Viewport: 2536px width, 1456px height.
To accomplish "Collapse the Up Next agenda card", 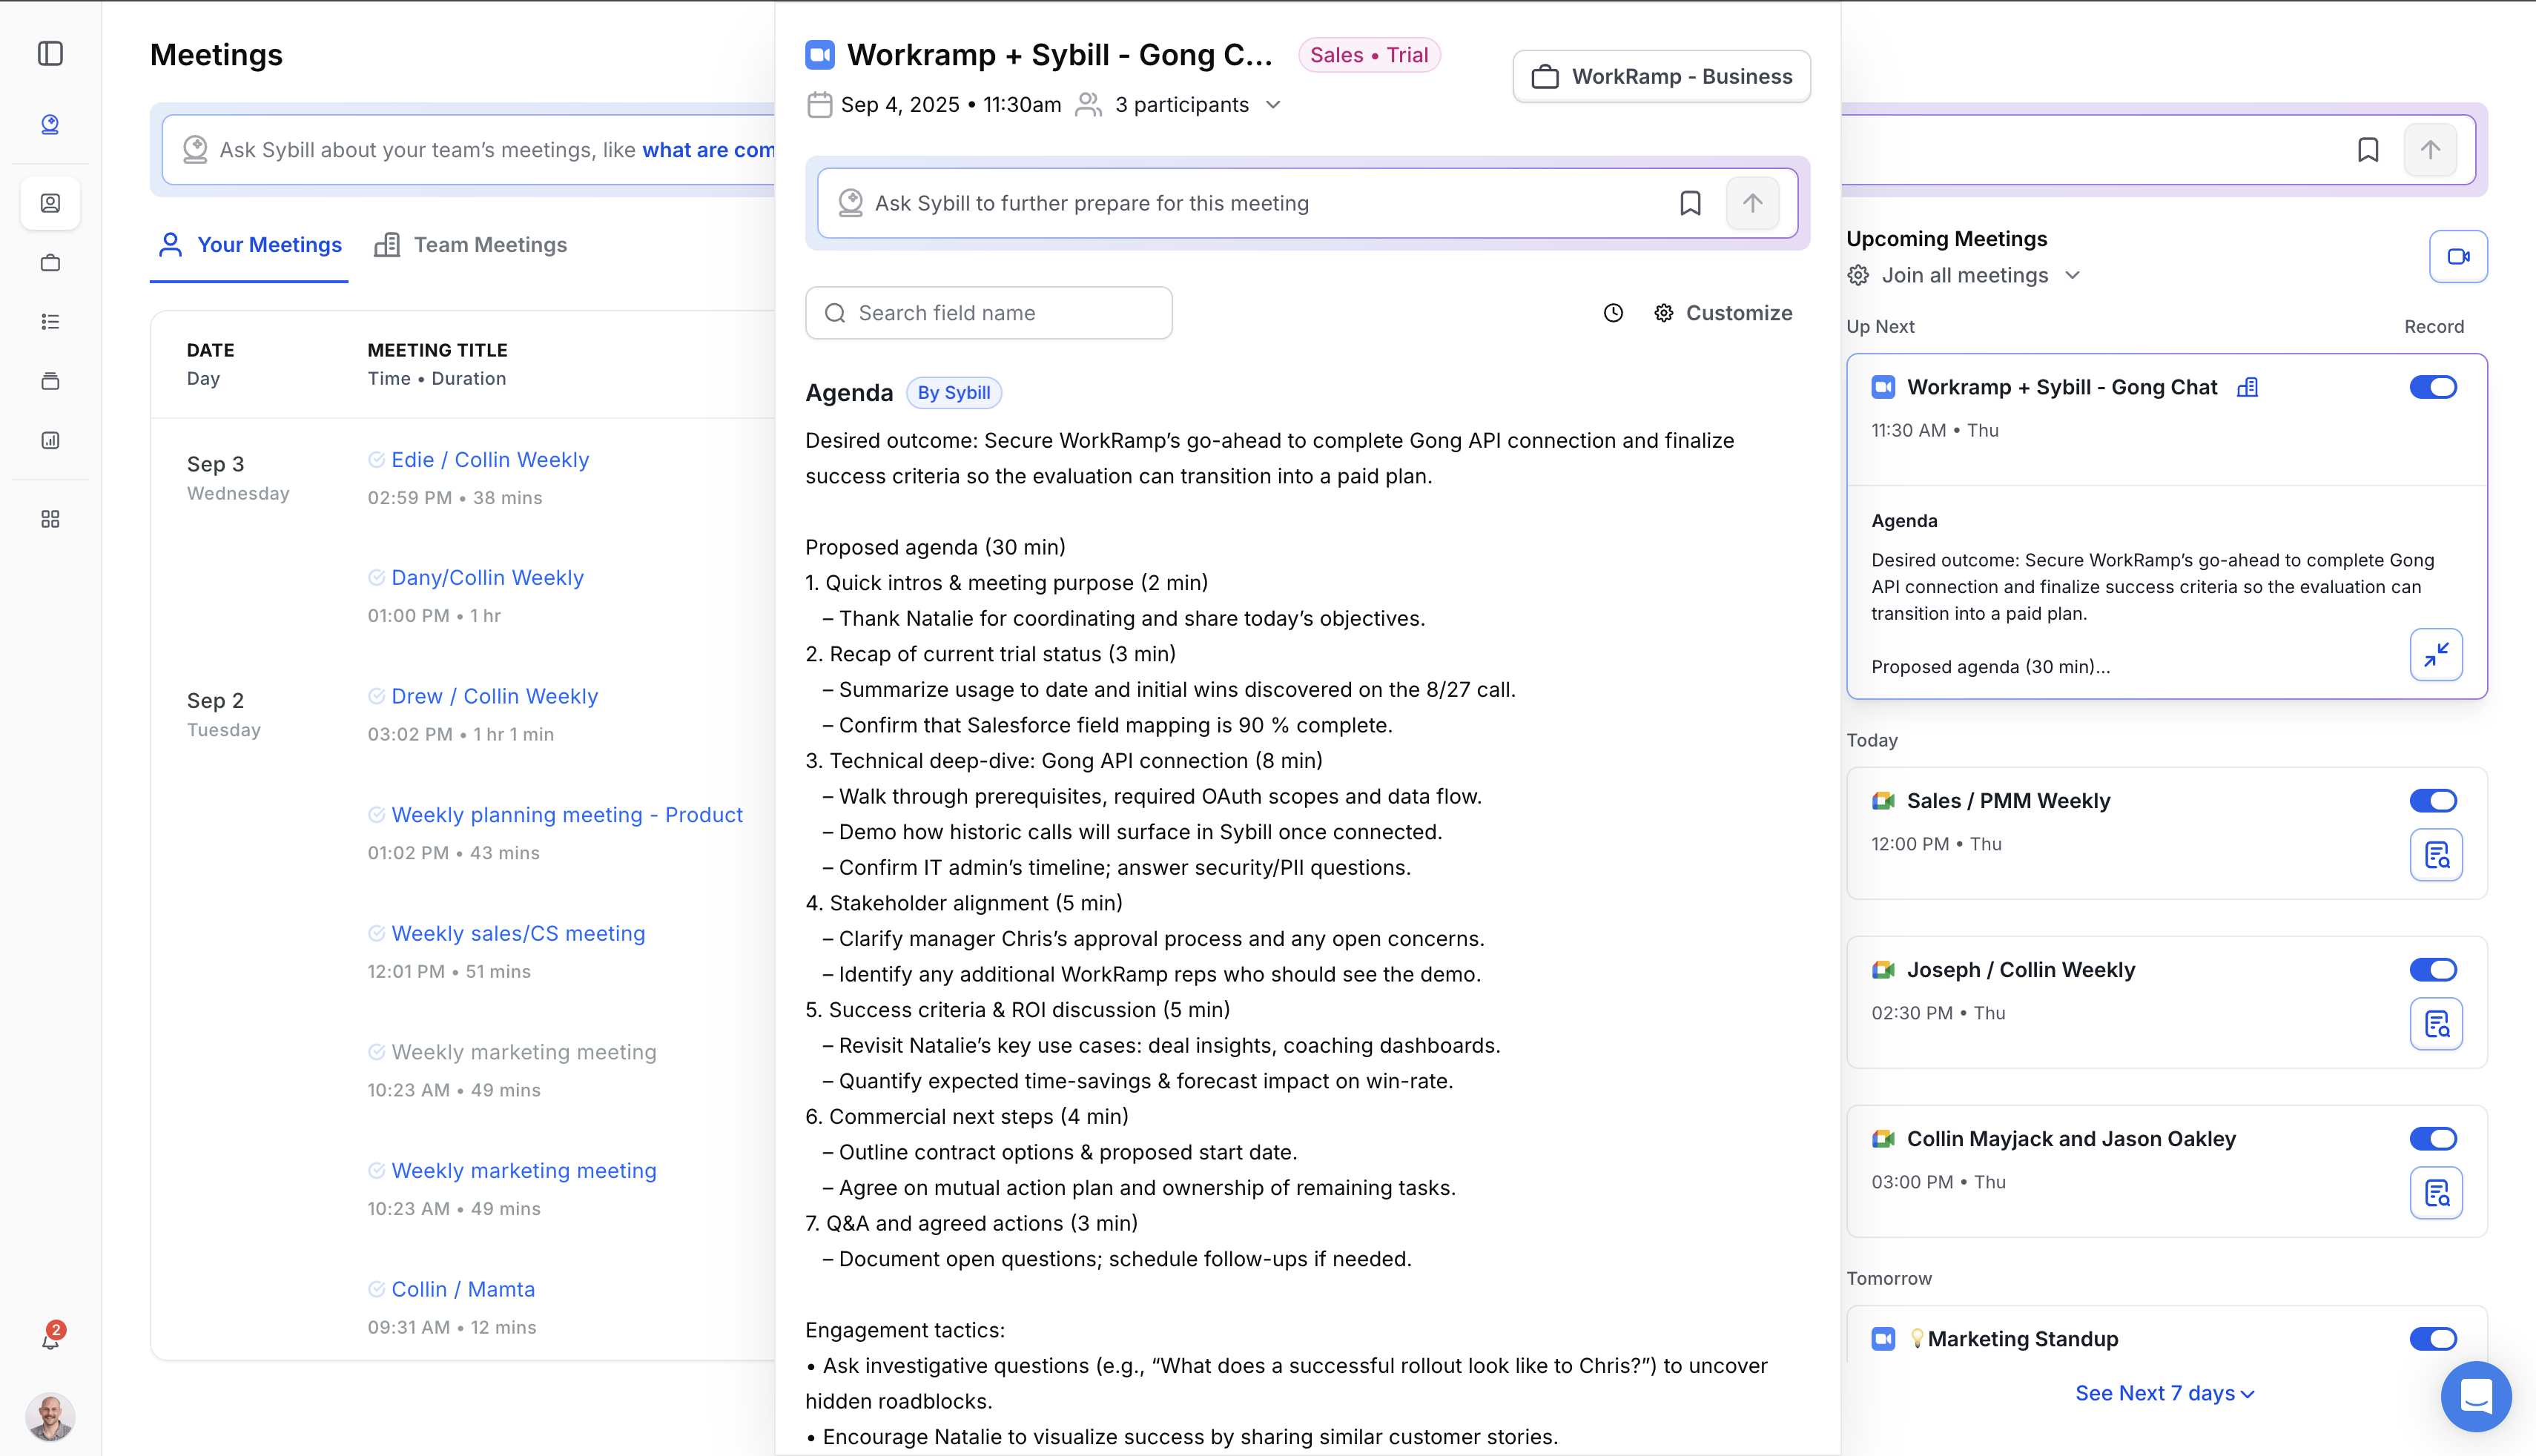I will (x=2436, y=655).
